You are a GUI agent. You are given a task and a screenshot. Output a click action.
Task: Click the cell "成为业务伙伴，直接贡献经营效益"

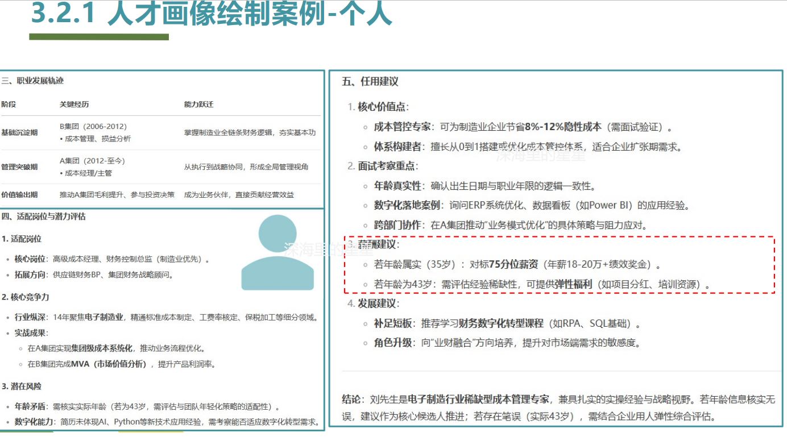239,195
